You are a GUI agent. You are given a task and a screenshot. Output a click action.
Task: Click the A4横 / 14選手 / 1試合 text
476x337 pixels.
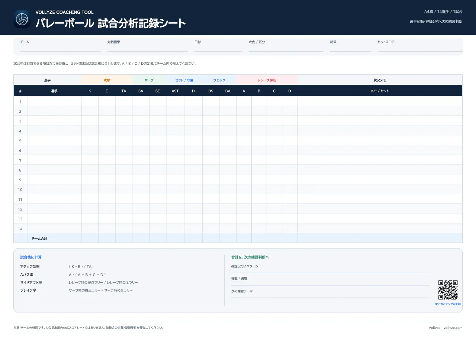point(443,12)
